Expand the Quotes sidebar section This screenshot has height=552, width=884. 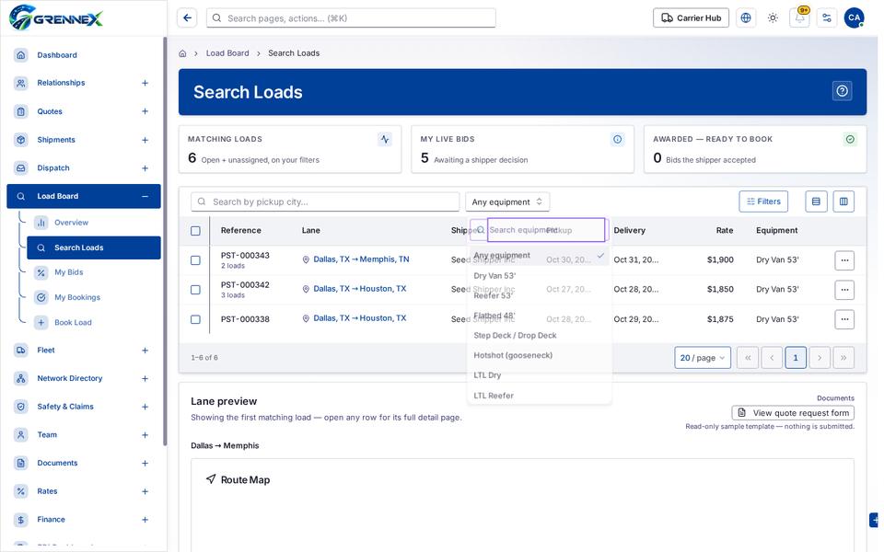145,111
